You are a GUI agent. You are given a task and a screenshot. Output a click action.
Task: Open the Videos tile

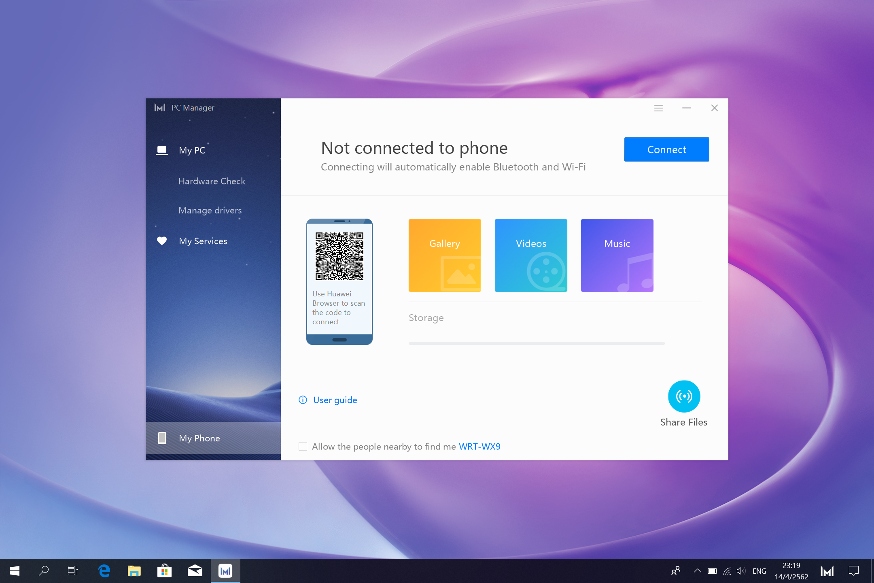point(531,255)
